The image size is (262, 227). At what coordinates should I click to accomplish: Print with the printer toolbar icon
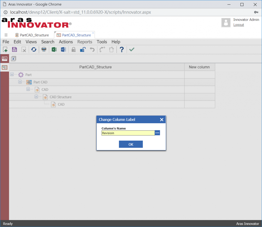44,50
